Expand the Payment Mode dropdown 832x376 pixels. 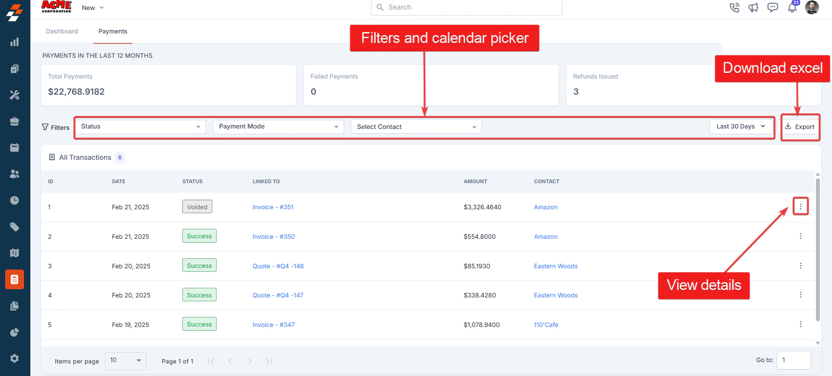(278, 127)
